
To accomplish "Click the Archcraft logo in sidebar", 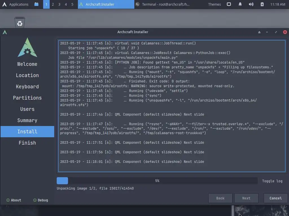I will click(27, 47).
